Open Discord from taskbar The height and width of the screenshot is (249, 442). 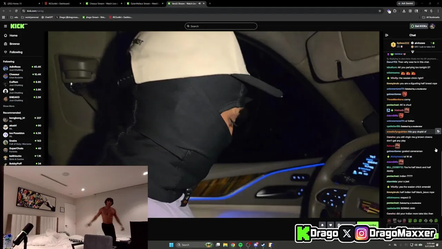256,245
